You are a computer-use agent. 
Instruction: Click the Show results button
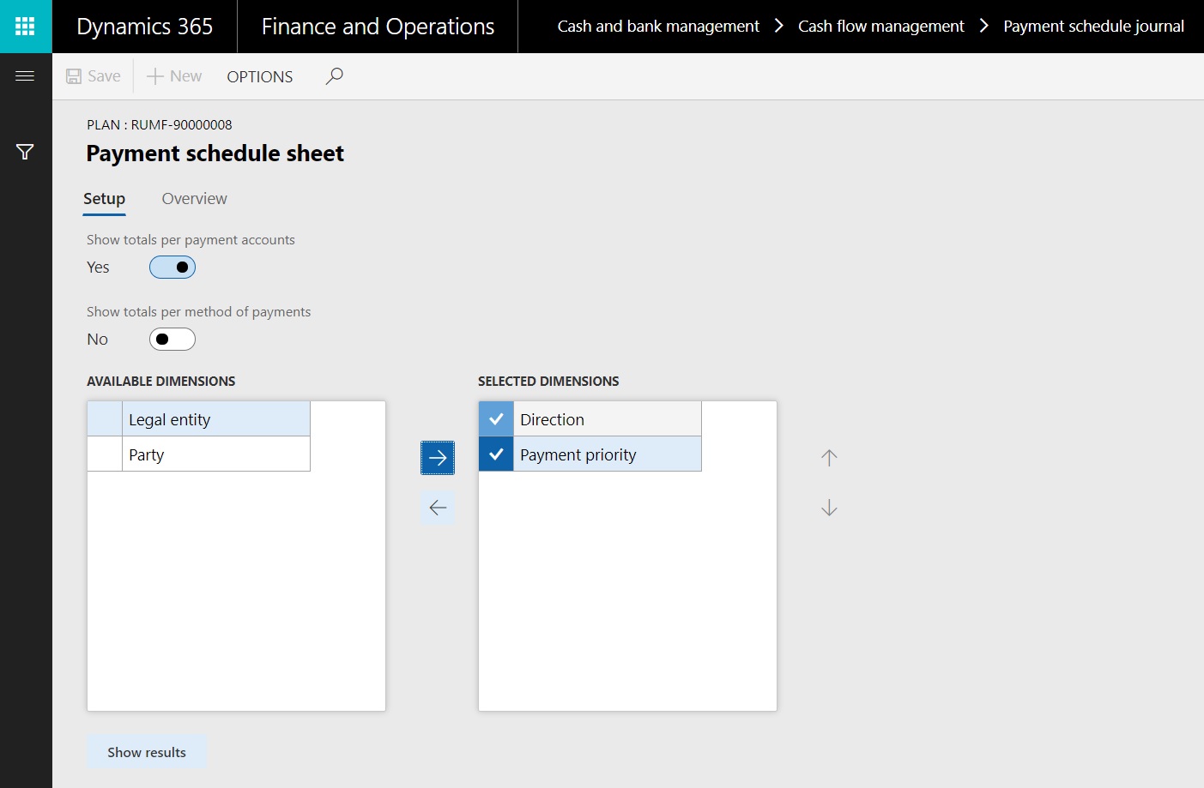click(147, 752)
